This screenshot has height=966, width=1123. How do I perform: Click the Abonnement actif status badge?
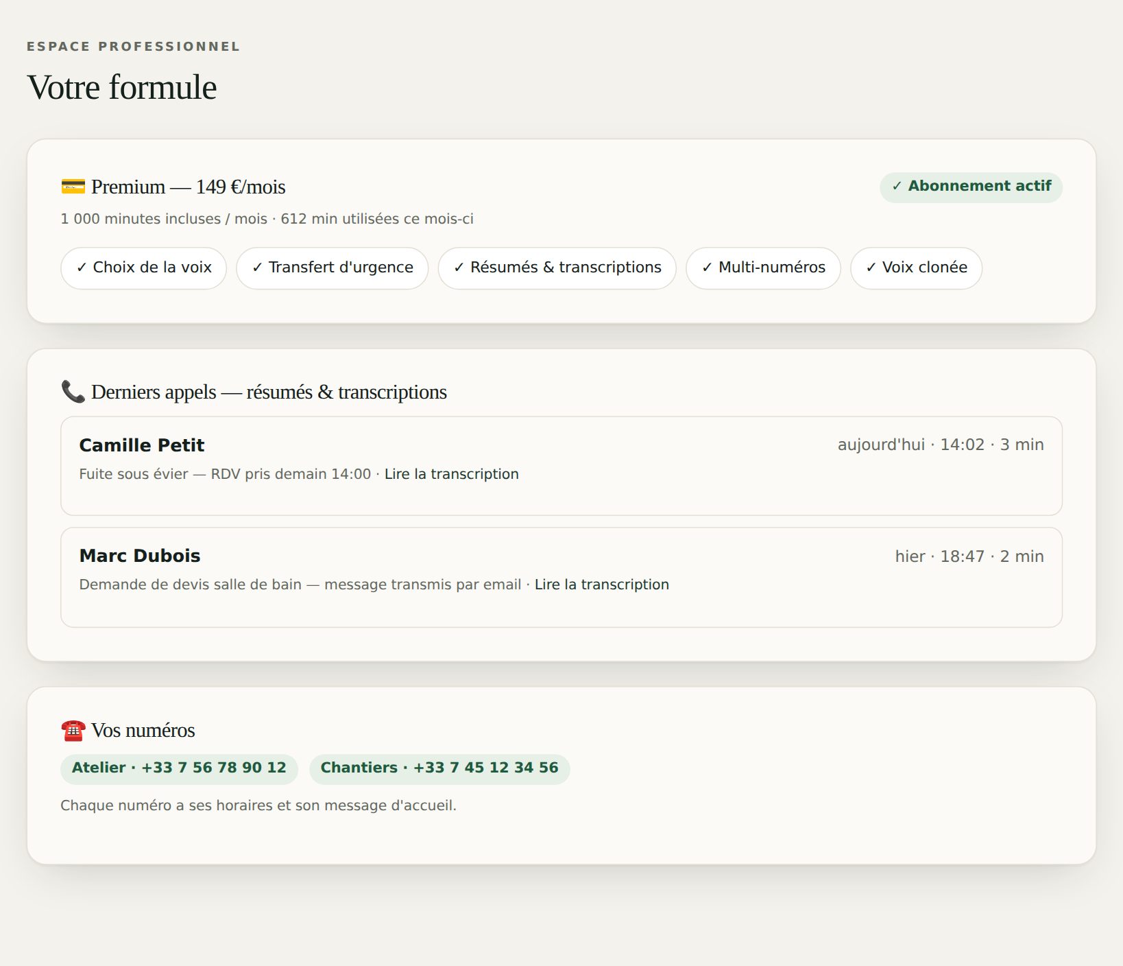click(971, 187)
